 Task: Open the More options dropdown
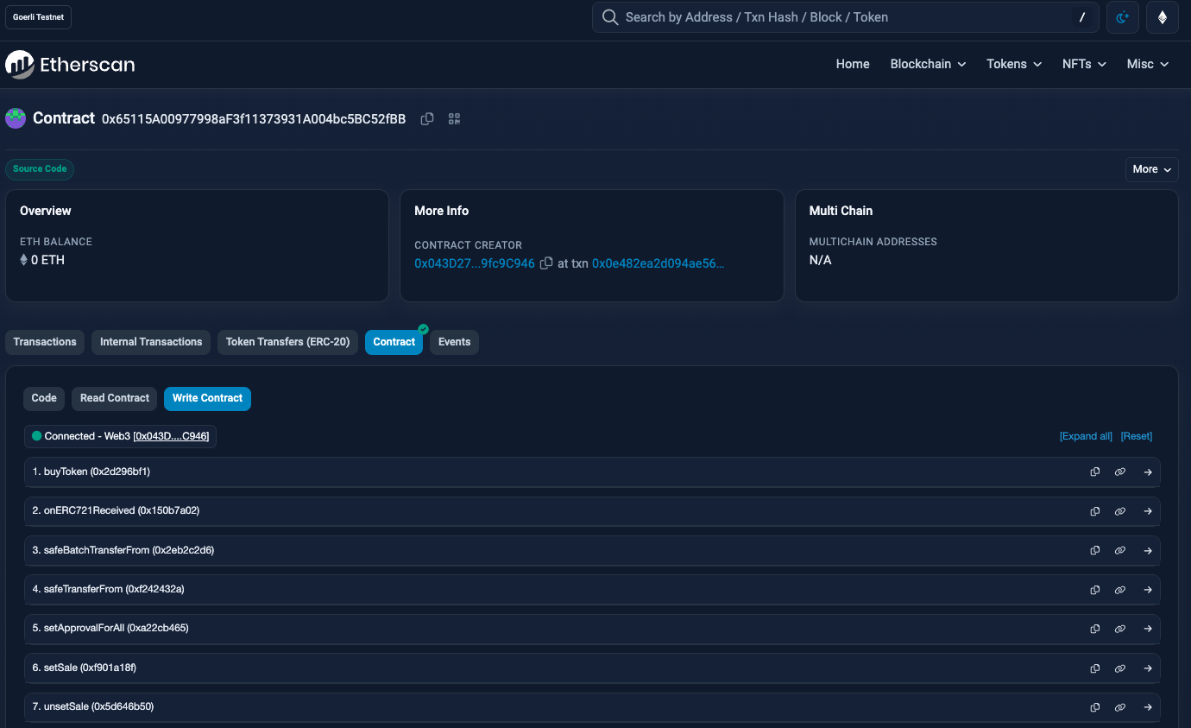pyautogui.click(x=1151, y=169)
